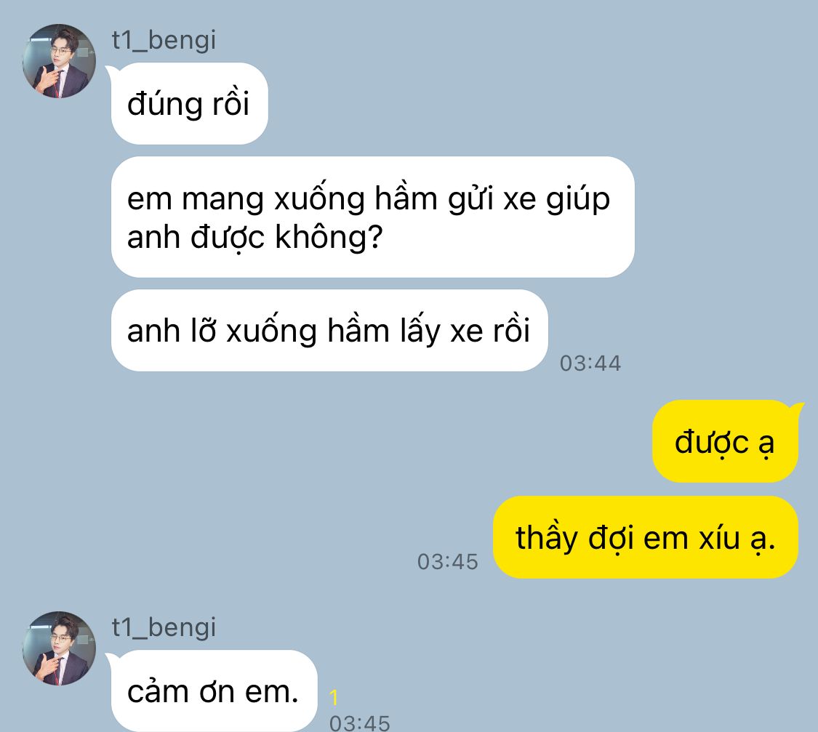The width and height of the screenshot is (818, 732).
Task: Select the "cảm ơn em." message bubble
Action: pos(214,691)
